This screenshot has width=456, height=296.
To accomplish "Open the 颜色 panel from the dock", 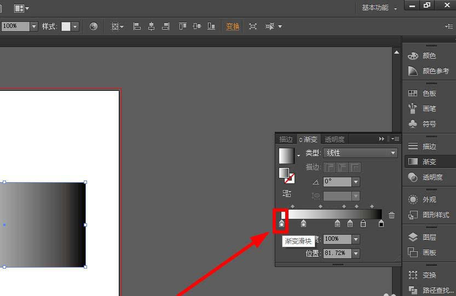I will point(422,56).
